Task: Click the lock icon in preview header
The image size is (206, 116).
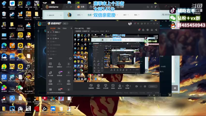Action: click(x=143, y=30)
